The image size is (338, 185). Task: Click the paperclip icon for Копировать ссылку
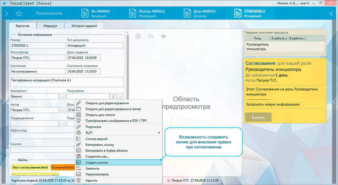point(78,145)
